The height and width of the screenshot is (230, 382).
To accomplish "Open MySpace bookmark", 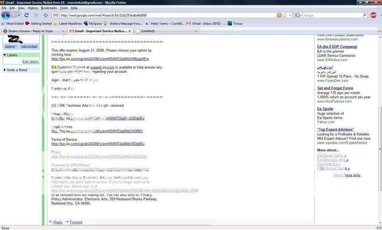I will [x=93, y=23].
